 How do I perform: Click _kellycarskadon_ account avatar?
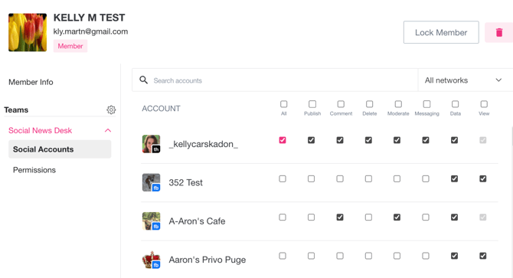[151, 144]
